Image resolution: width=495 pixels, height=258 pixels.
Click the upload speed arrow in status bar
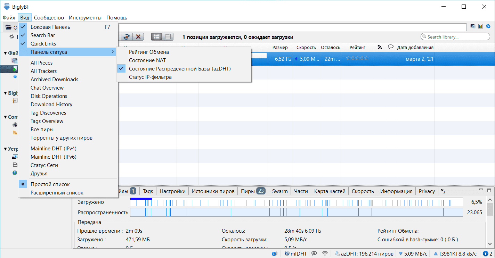[435, 253]
